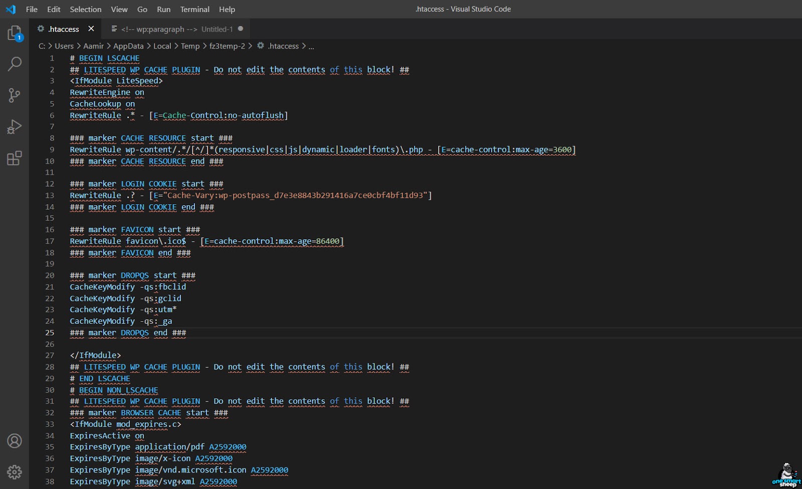Click unsaved dot on Untitled-1 tab
Screen dimensions: 802x489
click(241, 29)
